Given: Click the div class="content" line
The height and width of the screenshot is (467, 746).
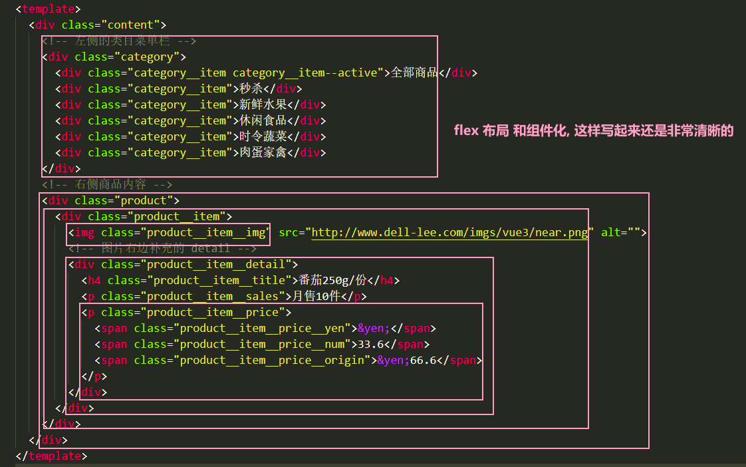Looking at the screenshot, I should click(98, 25).
